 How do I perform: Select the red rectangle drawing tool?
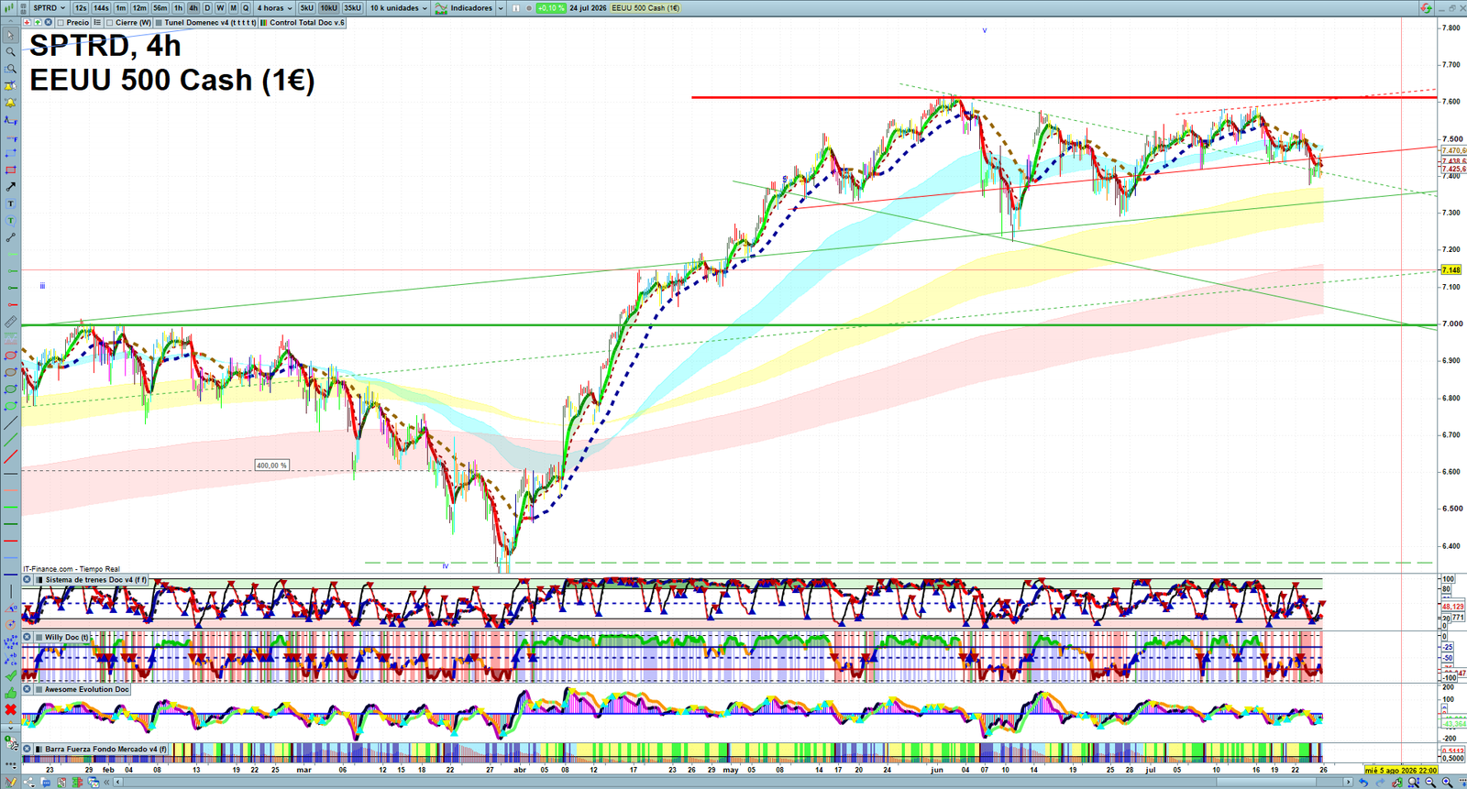10,170
